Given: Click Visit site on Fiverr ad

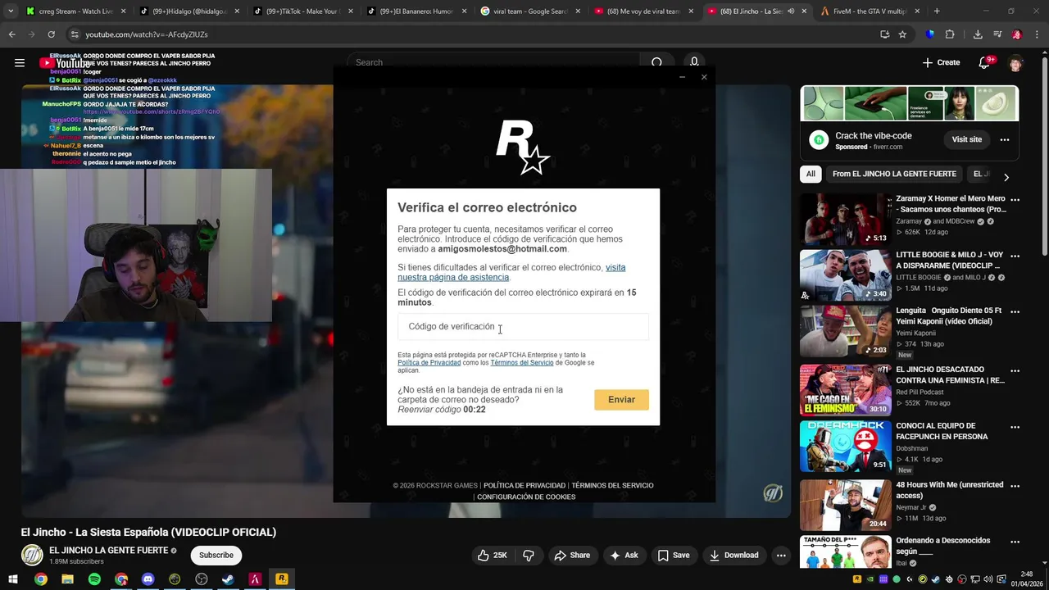Looking at the screenshot, I should [x=966, y=139].
